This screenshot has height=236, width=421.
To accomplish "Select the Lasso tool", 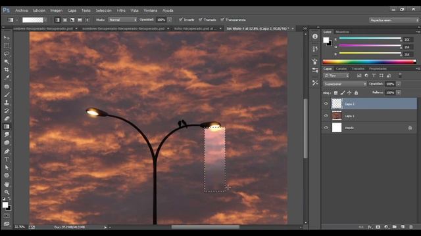I will pos(7,54).
